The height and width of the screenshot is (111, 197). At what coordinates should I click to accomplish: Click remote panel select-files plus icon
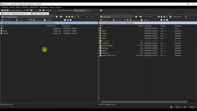tap(161, 20)
